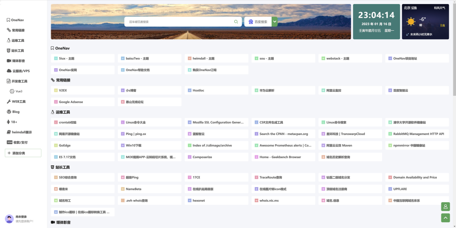Image resolution: width=456 pixels, height=228 pixels.
Task: Open Awesome Prometheus alerts link
Action: click(x=283, y=146)
